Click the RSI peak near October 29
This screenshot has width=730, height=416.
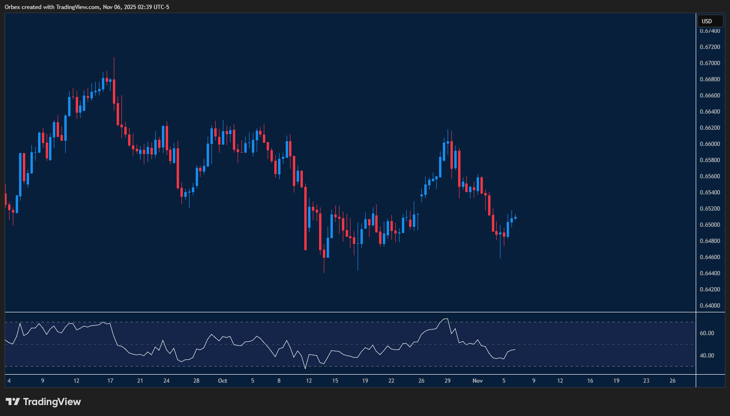coord(446,319)
